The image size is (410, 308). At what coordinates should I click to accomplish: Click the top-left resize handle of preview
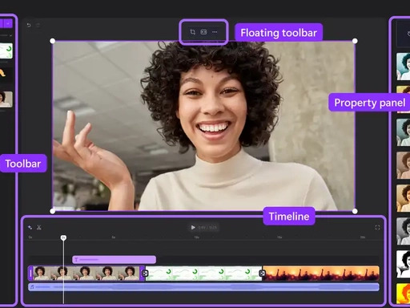click(53, 41)
